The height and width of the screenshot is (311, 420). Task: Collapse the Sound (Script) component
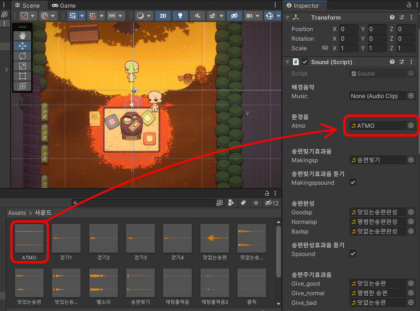pos(287,62)
